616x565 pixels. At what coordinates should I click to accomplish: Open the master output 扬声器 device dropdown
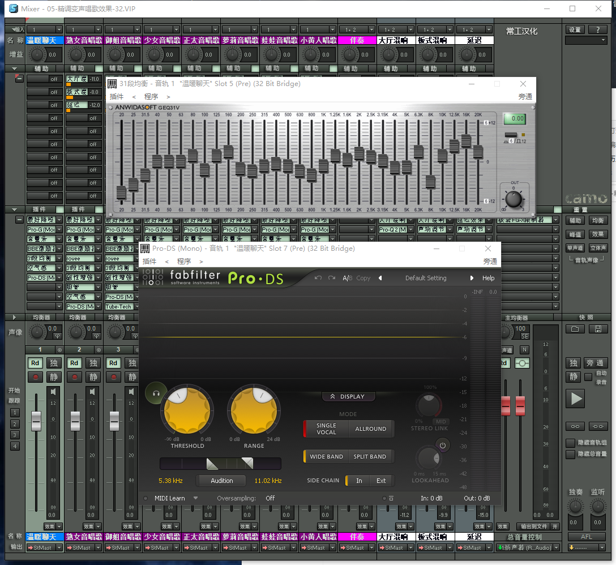pyautogui.click(x=556, y=547)
